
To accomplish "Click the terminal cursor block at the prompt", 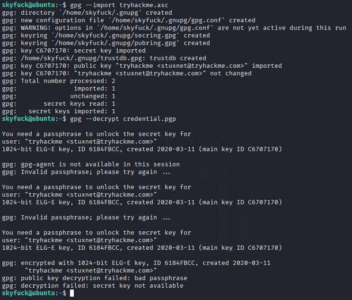I will pyautogui.click(x=72, y=293).
